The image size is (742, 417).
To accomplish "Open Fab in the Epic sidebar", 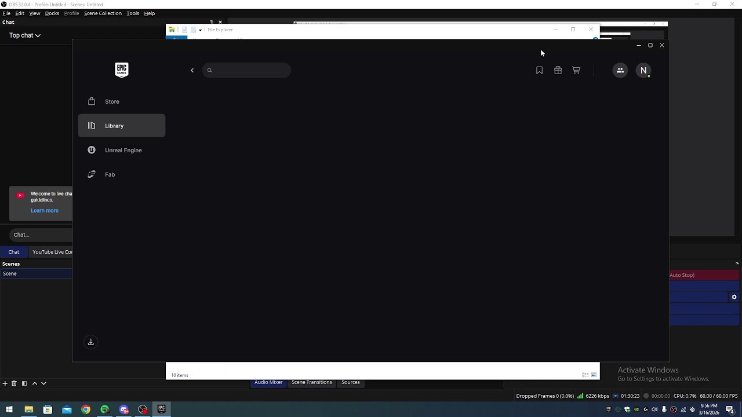I will (122, 174).
